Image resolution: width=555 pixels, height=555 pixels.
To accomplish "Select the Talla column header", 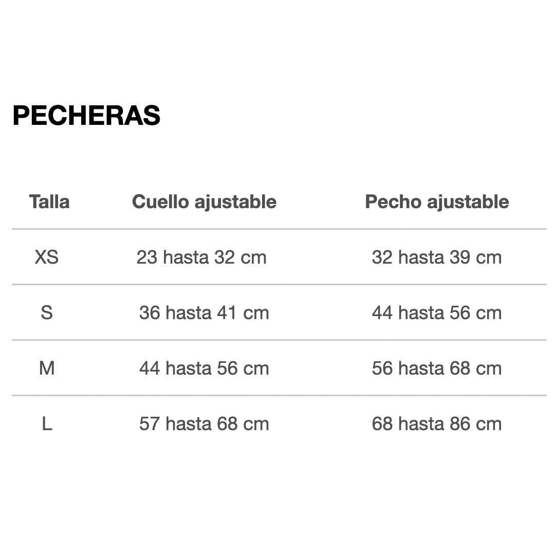I will pos(49,202).
